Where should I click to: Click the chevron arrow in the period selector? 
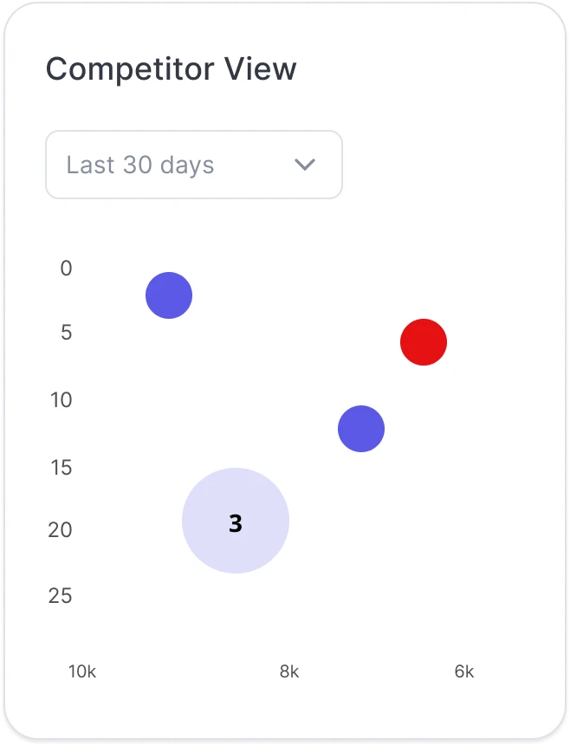[305, 165]
